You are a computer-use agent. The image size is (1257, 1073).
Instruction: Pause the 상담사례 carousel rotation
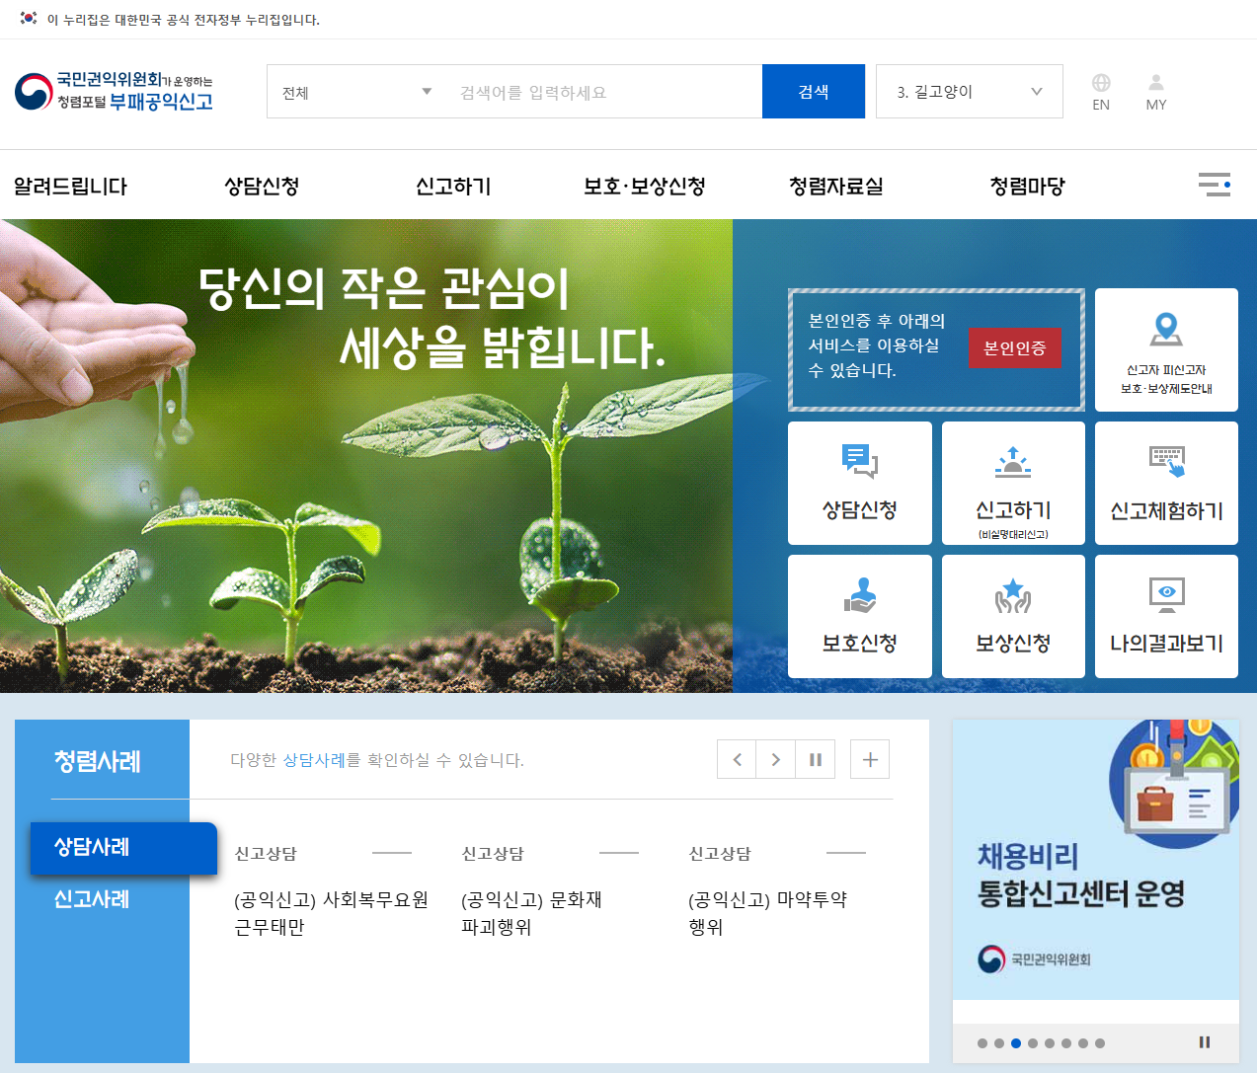click(x=815, y=758)
